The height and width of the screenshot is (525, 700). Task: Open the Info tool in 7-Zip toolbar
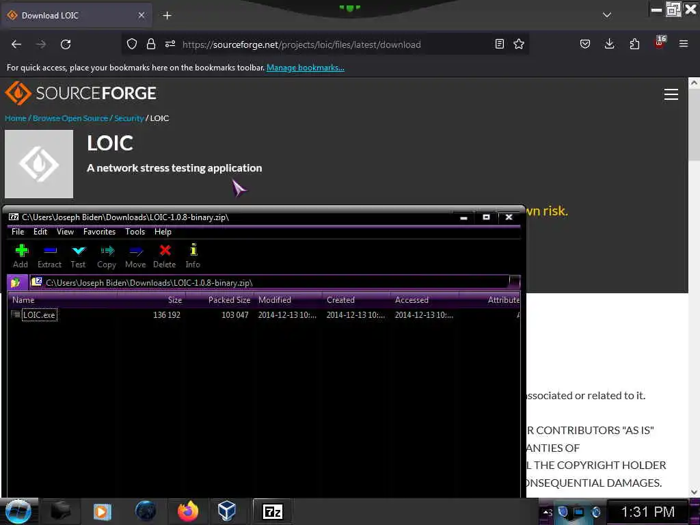tap(193, 256)
